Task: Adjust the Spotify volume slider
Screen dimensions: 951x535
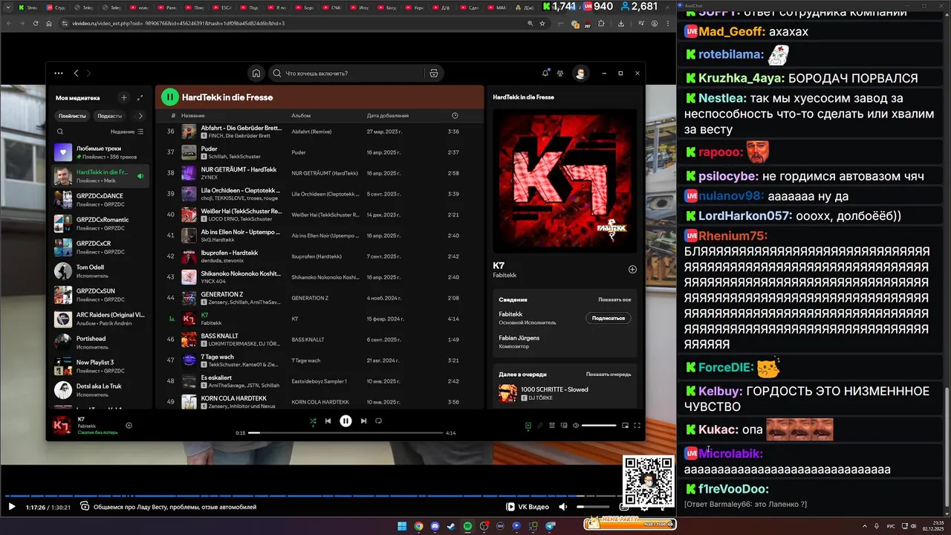Action: [599, 426]
